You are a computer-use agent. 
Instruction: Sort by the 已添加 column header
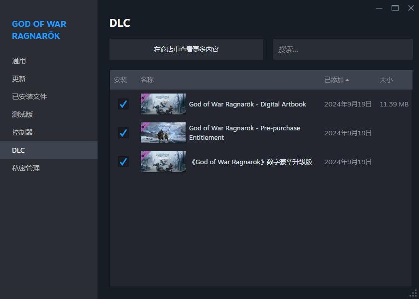point(336,80)
